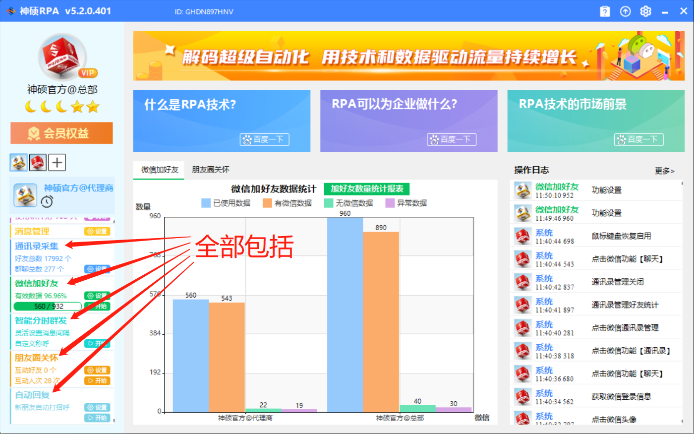Click the system log icon for 点击微信通讯录管理
The image size is (694, 434).
[522, 327]
